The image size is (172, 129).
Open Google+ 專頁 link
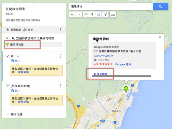click(x=123, y=64)
